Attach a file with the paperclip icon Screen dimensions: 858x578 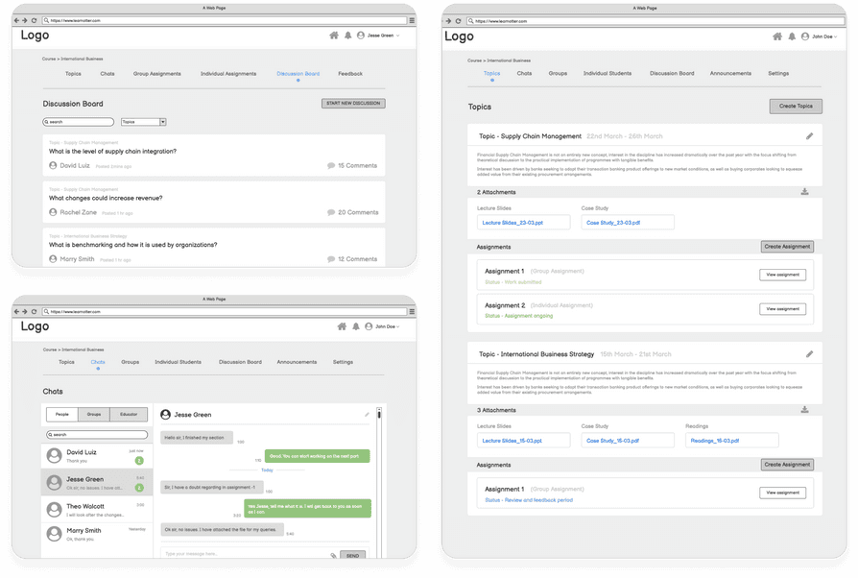click(333, 555)
